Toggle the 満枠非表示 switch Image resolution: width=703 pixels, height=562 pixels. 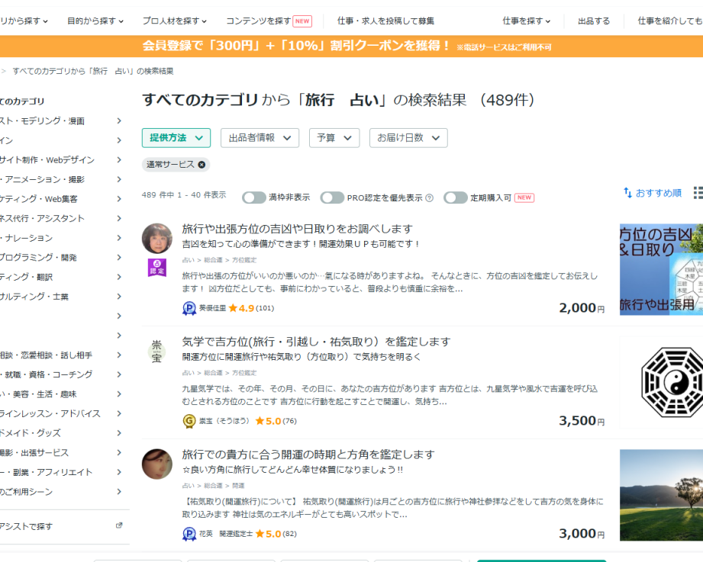(253, 198)
